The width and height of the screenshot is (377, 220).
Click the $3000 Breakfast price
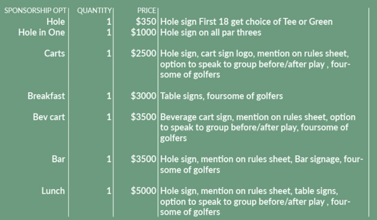click(143, 96)
